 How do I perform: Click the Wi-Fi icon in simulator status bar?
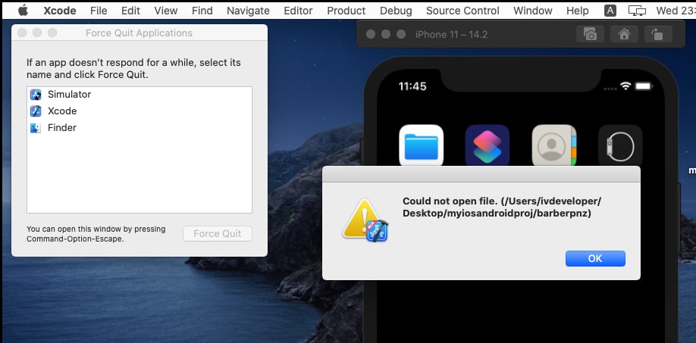[x=625, y=86]
